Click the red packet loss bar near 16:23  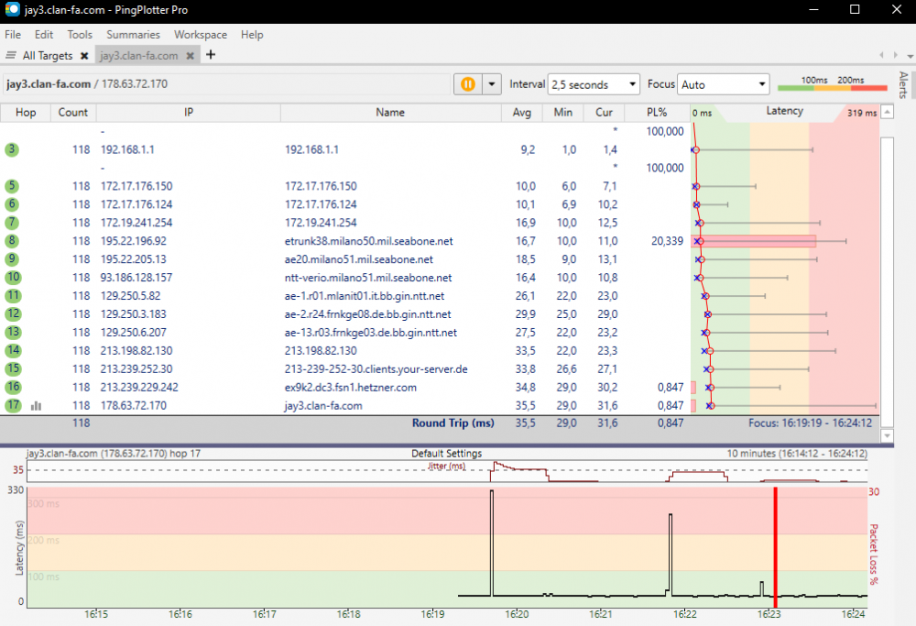pos(775,548)
